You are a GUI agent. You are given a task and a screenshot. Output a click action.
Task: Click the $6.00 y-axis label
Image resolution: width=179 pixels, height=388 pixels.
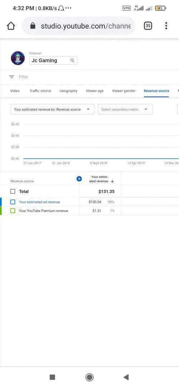15,124
